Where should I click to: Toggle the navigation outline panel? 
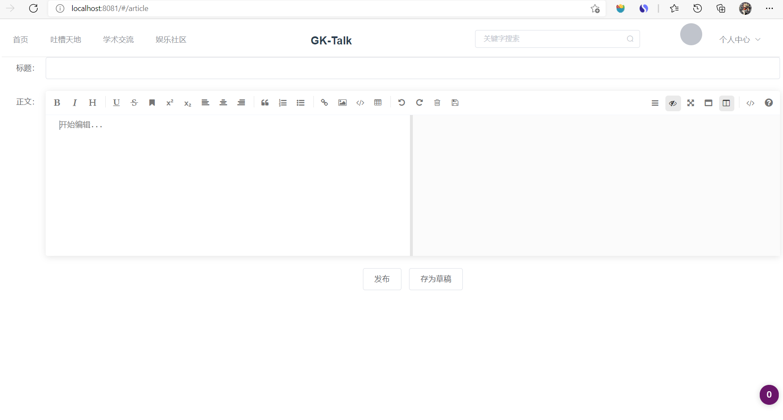pyautogui.click(x=655, y=103)
